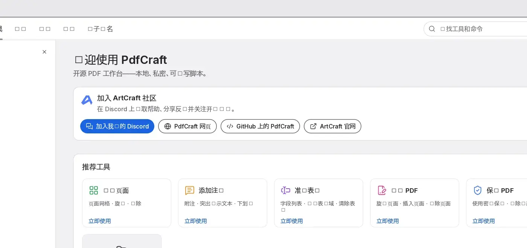Open GitHub 上的 PdfCraft link button
Screen dimensions: 527x248
[260, 126]
